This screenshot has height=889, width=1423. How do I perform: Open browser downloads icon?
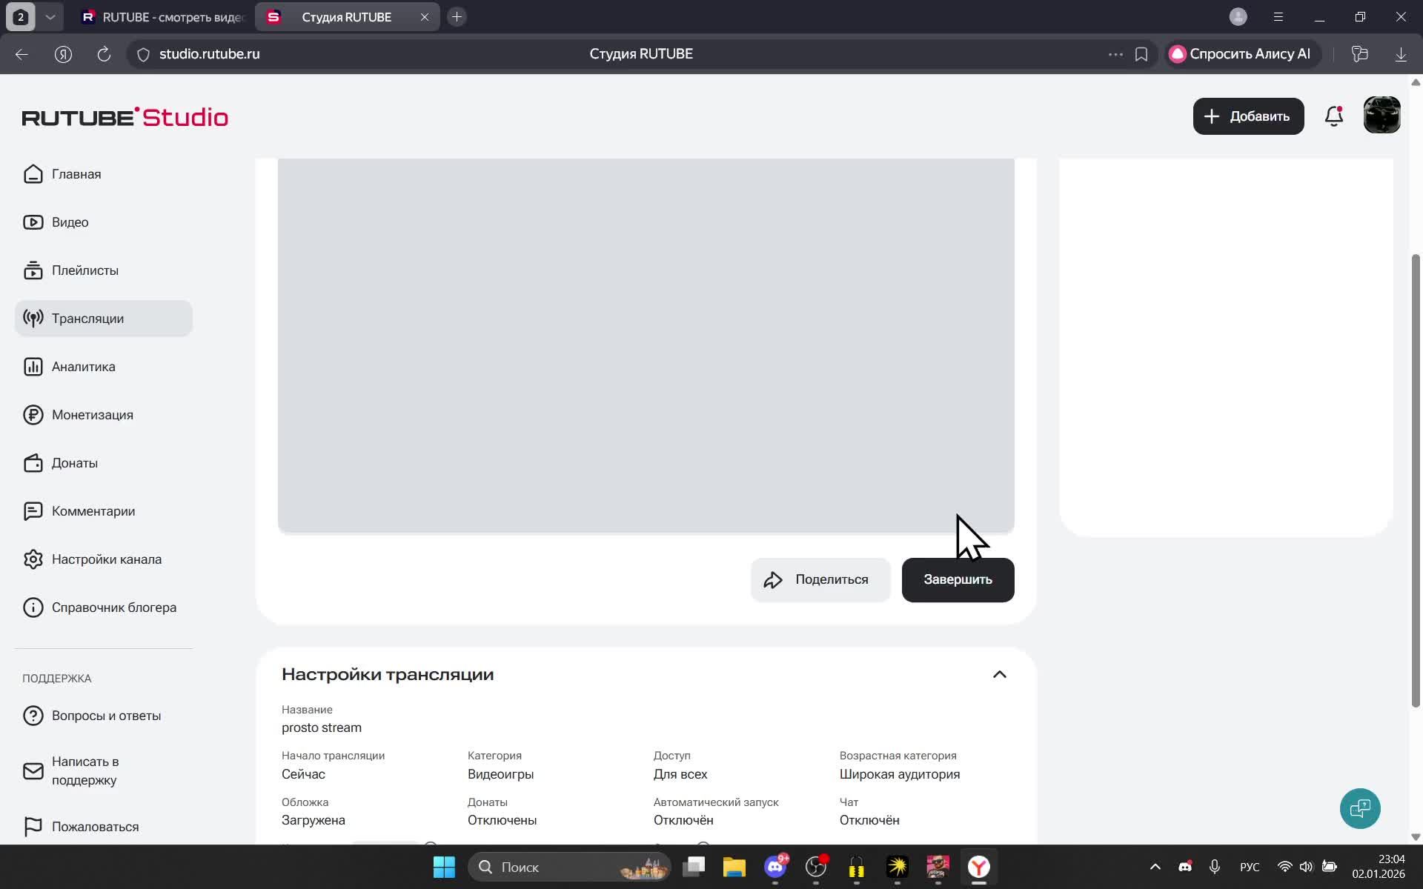pos(1400,54)
